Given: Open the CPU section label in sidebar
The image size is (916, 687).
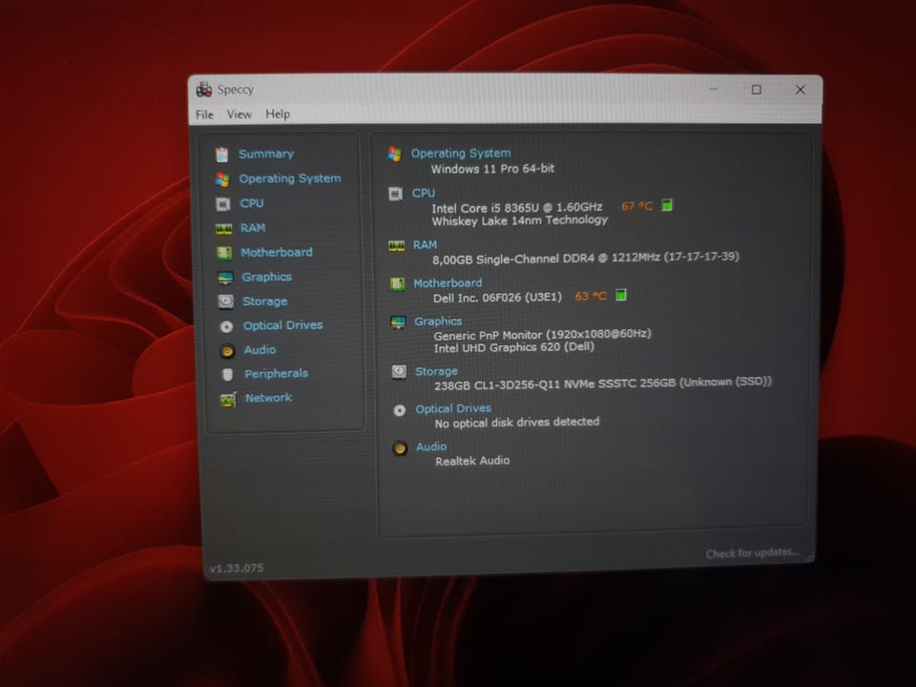Looking at the screenshot, I should (252, 203).
